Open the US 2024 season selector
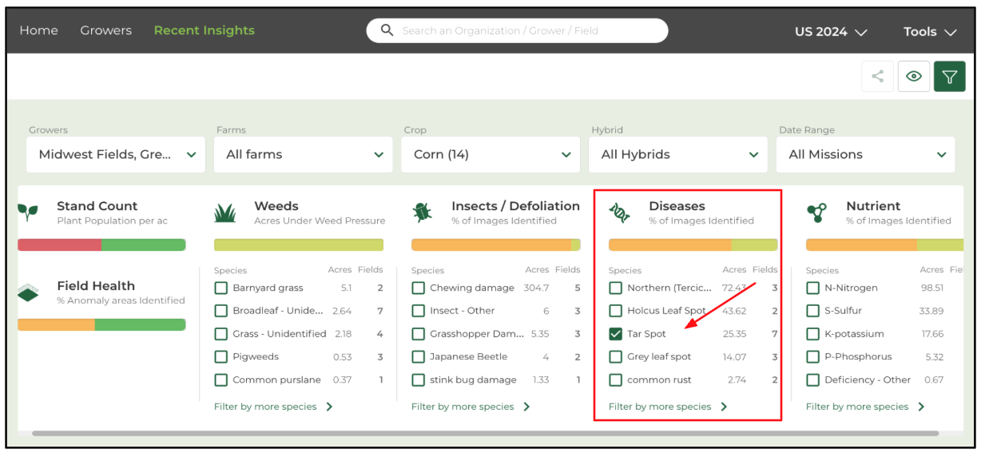The width and height of the screenshot is (981, 453). [x=831, y=32]
